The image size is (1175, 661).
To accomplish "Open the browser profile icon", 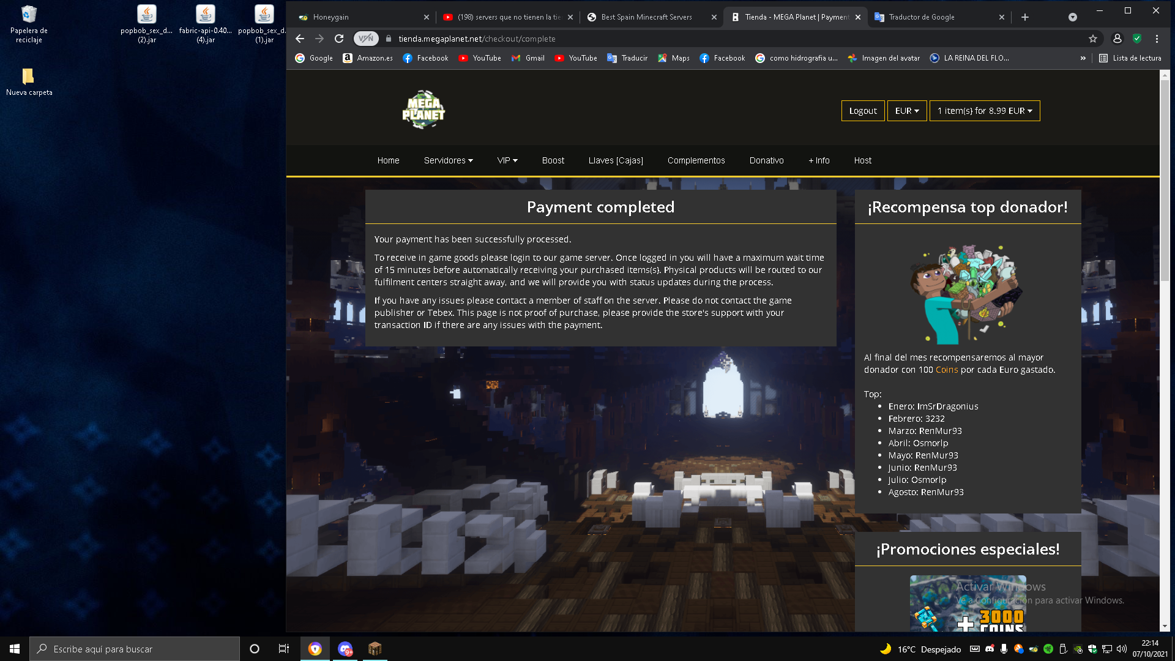I will click(1117, 39).
